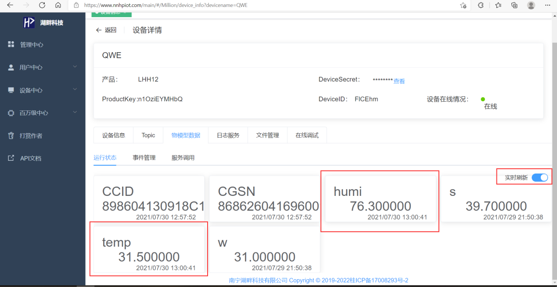Image resolution: width=557 pixels, height=287 pixels.
Task: Go to browser home page icon
Action: 58,5
